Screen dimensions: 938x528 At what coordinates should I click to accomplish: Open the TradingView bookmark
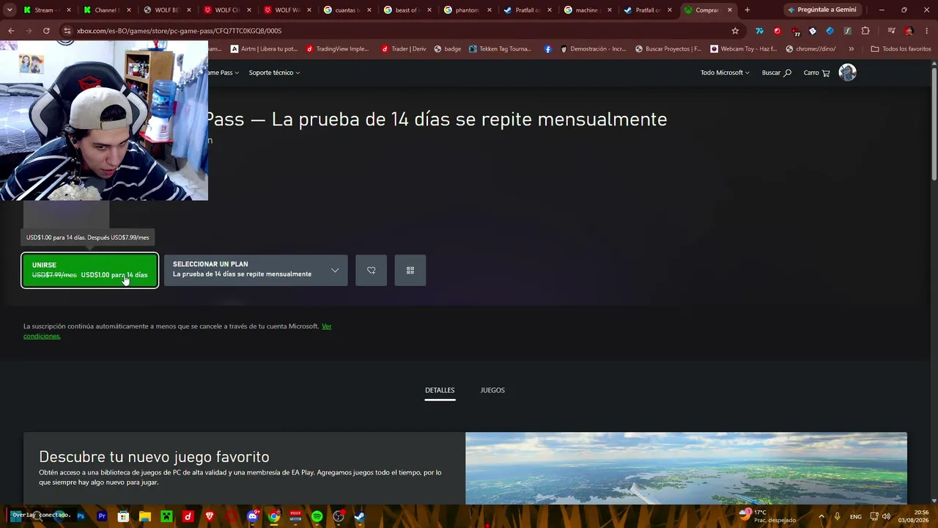[337, 49]
